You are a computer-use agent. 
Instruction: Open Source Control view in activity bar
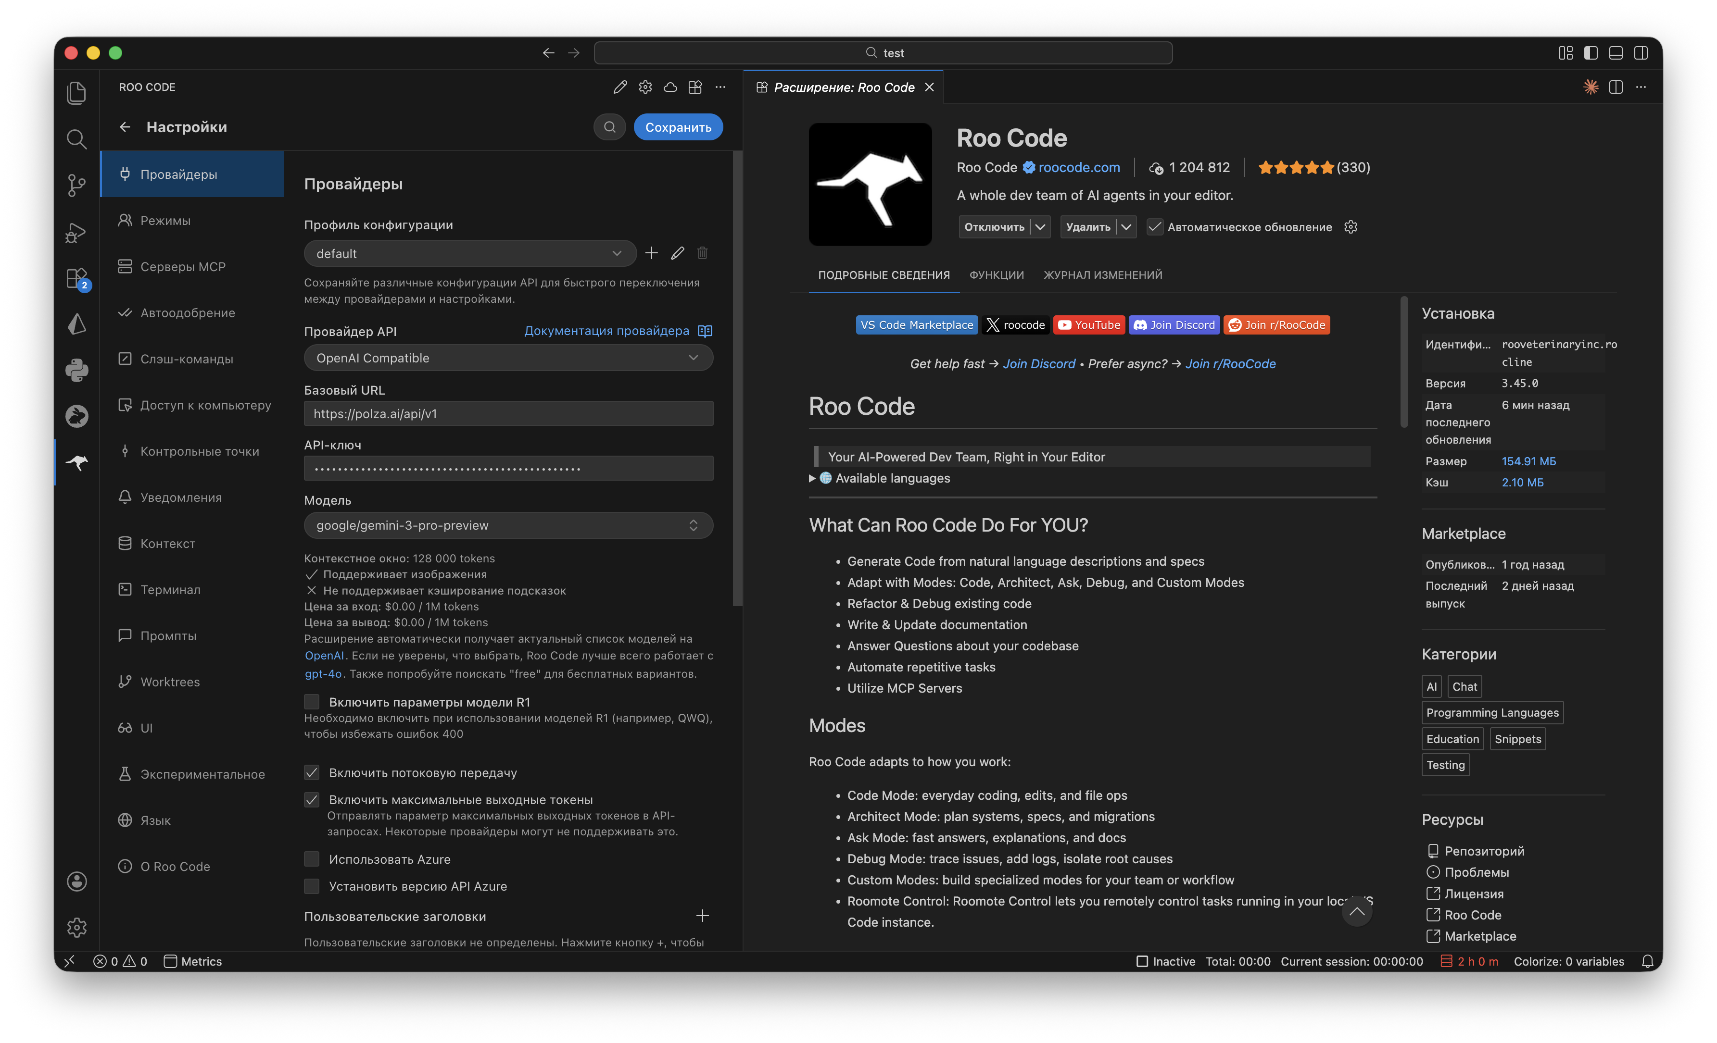pyautogui.click(x=76, y=185)
